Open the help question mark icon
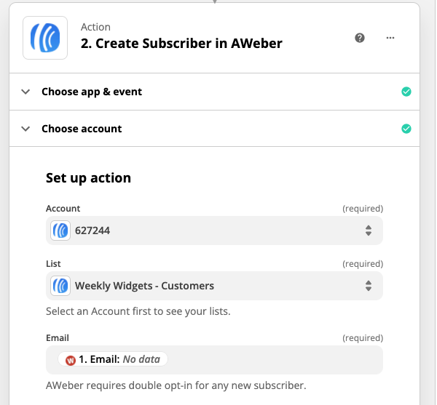 (x=360, y=38)
